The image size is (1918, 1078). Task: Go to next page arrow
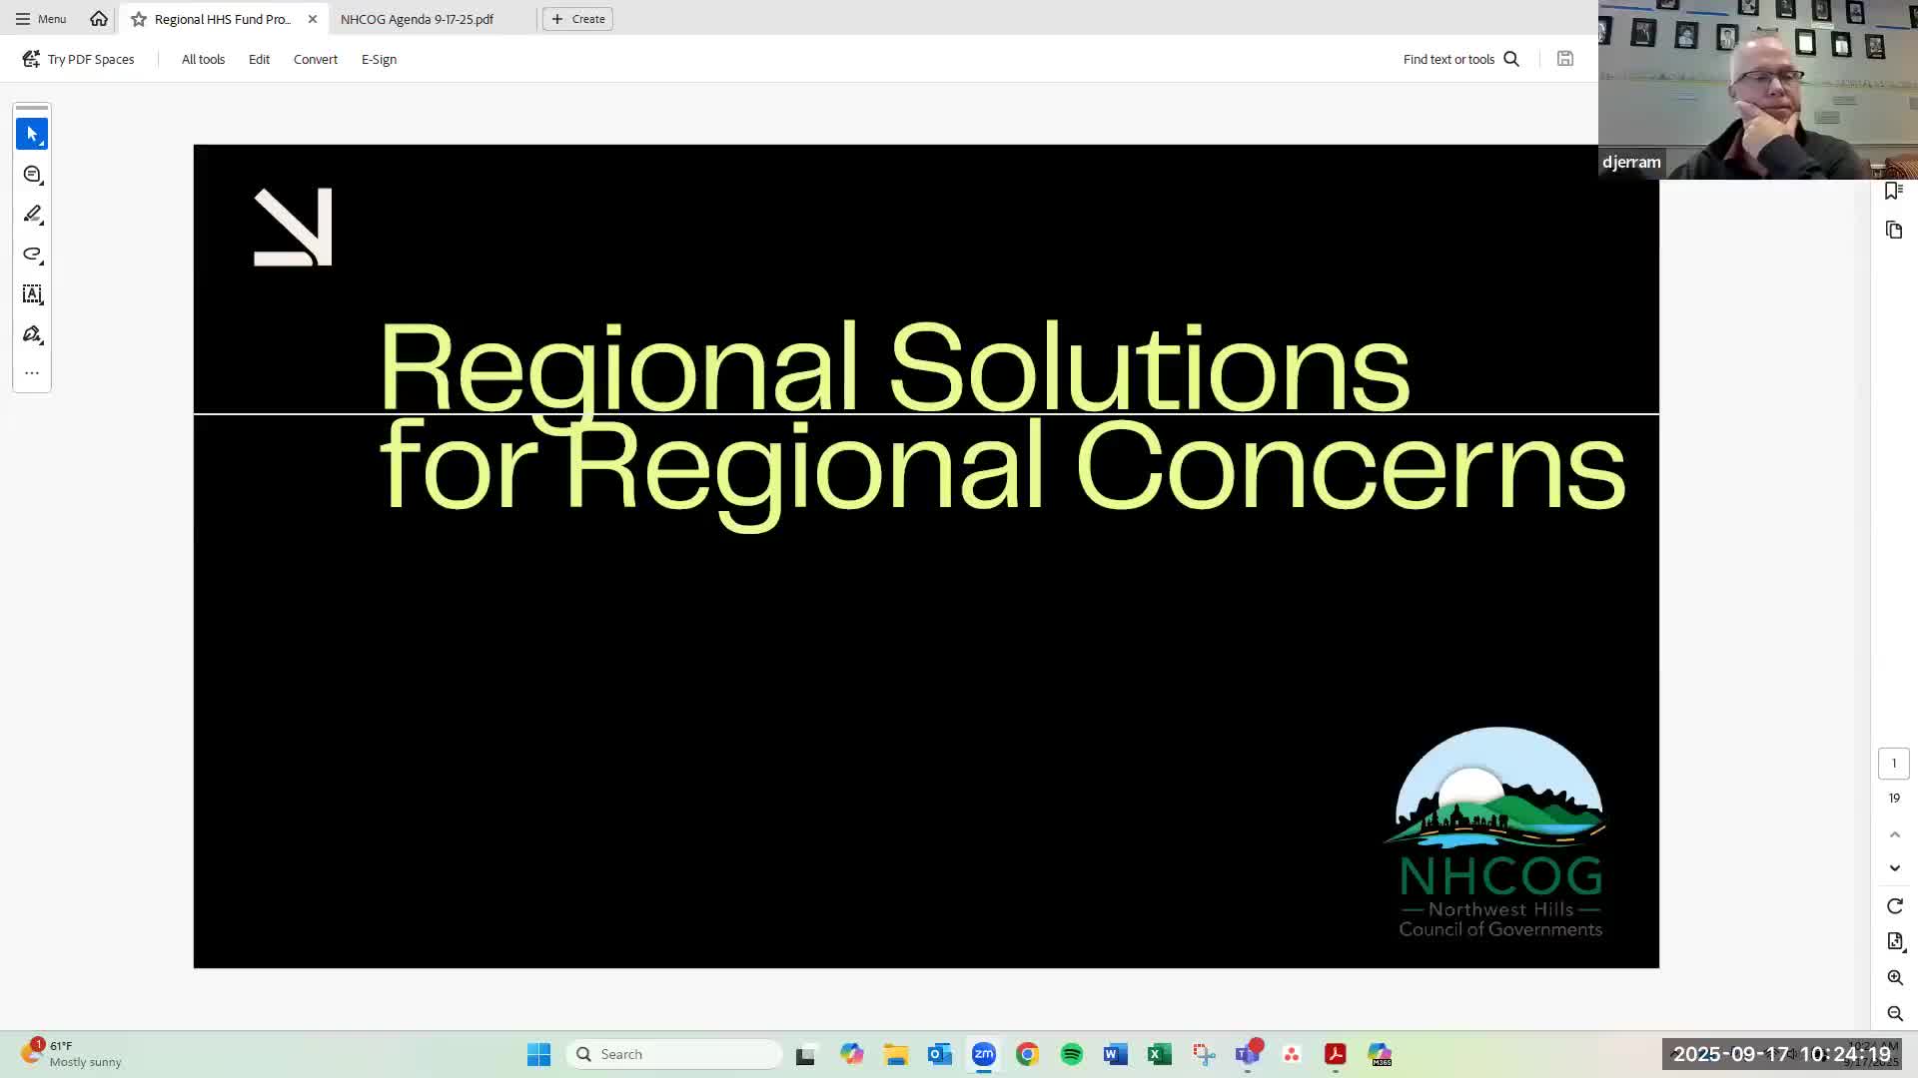coord(1894,868)
